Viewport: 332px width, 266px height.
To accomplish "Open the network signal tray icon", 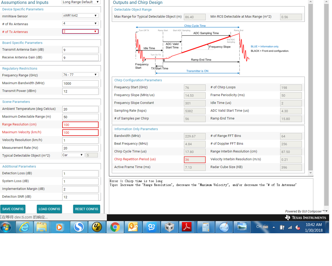I will [x=290, y=227].
